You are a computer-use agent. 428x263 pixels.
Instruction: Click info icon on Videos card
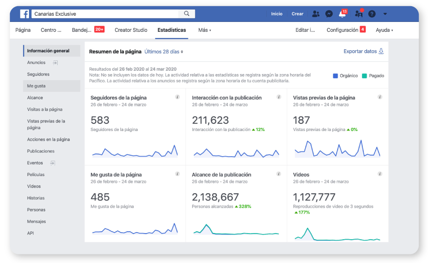[380, 174]
